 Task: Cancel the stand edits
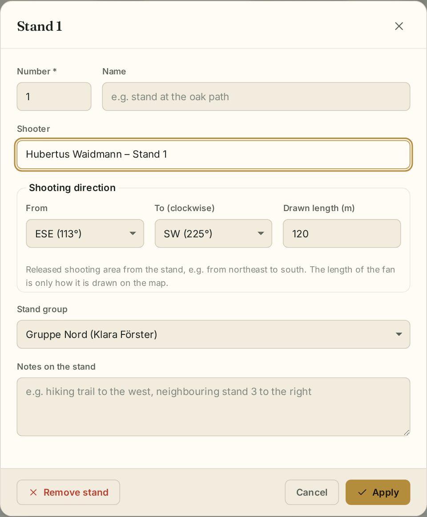[312, 492]
